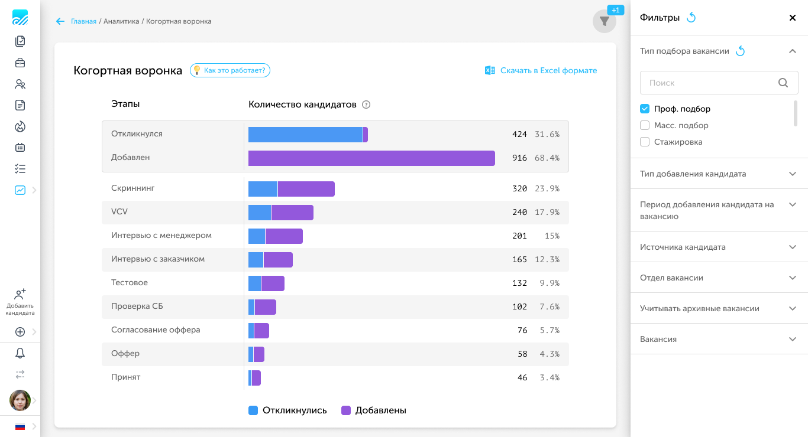Expand the plus menu chevron in sidebar
This screenshot has height=437, width=808.
pyautogui.click(x=34, y=332)
